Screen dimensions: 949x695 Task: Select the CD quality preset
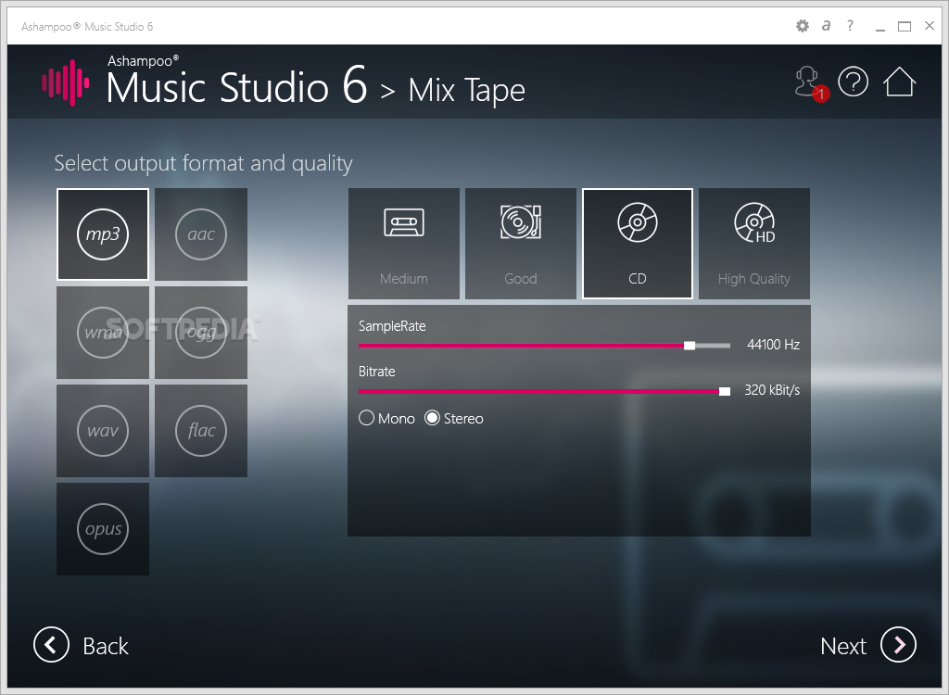(638, 244)
